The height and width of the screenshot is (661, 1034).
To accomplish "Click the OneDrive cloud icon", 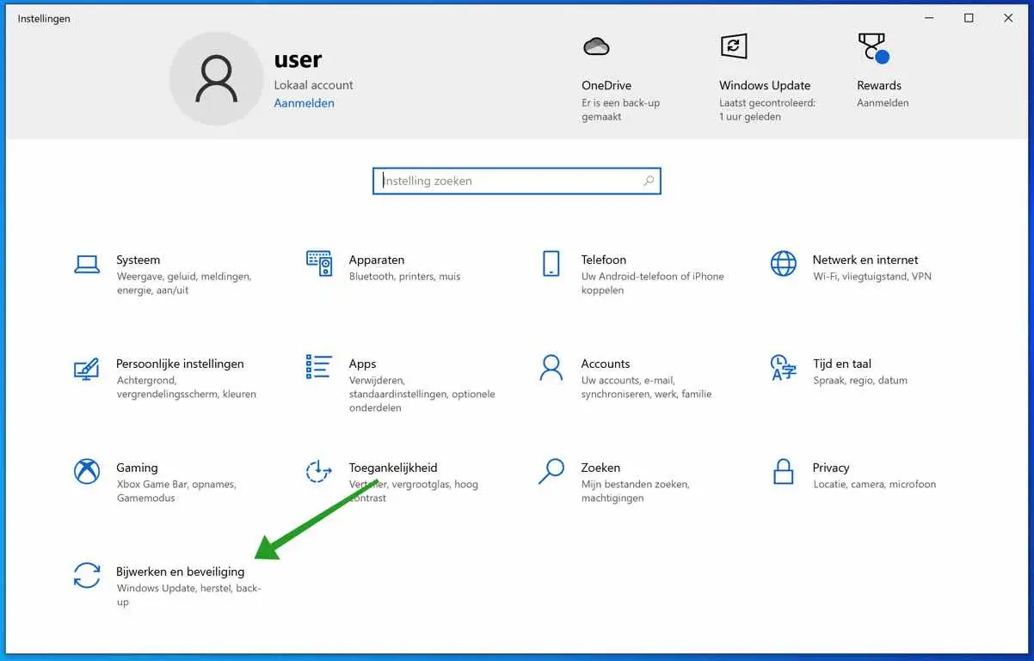I will [x=596, y=46].
